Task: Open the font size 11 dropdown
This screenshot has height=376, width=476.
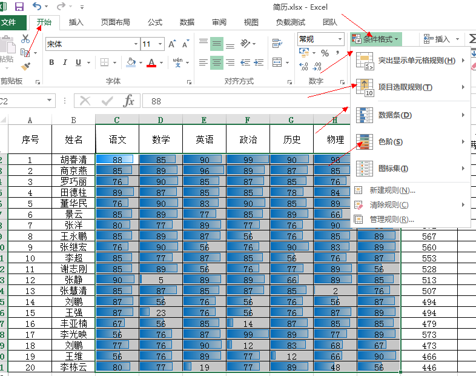Action: pos(160,44)
